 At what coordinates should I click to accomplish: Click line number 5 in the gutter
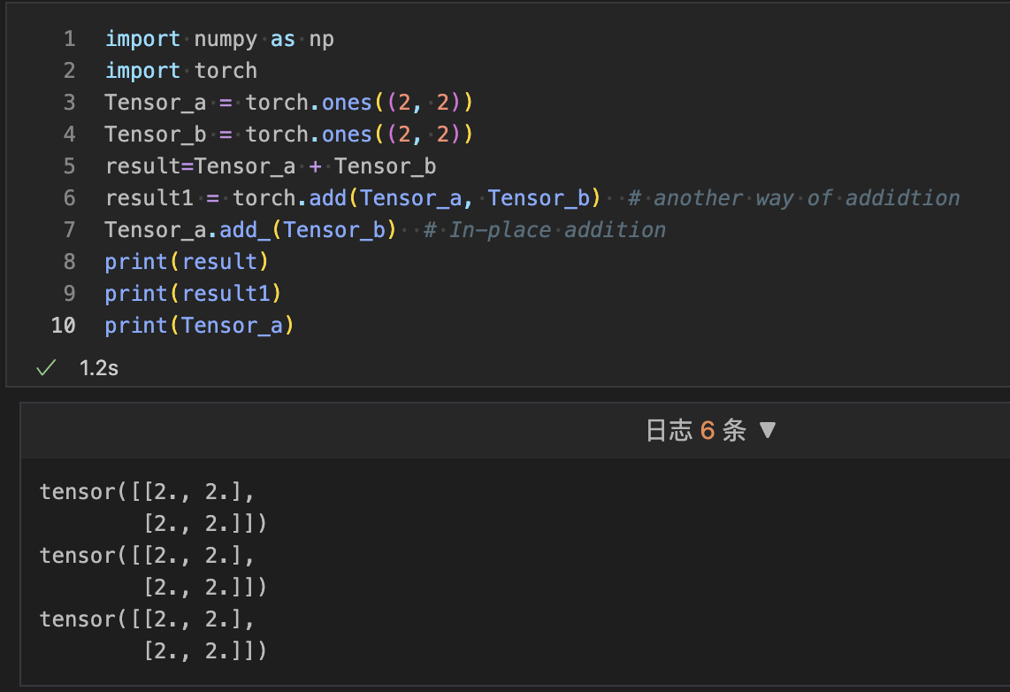click(x=69, y=166)
